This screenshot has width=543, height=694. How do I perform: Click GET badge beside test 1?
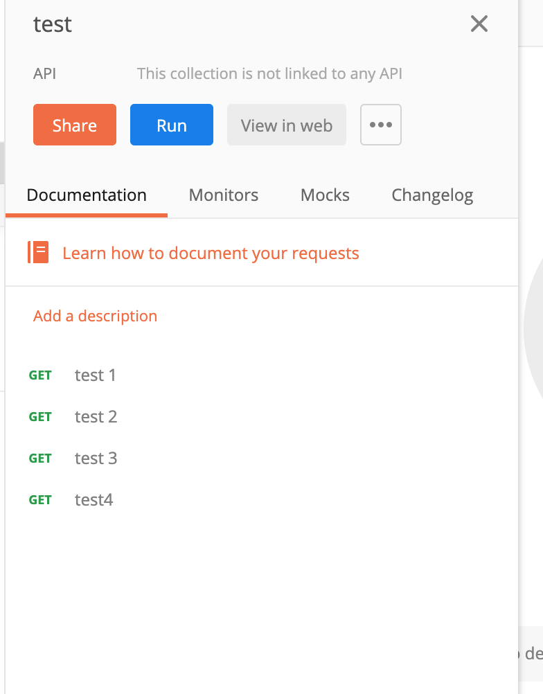pos(40,375)
